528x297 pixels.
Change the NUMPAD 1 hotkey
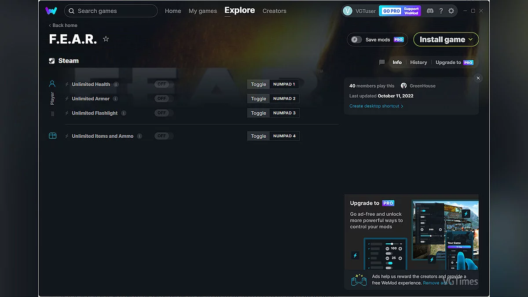tap(284, 84)
